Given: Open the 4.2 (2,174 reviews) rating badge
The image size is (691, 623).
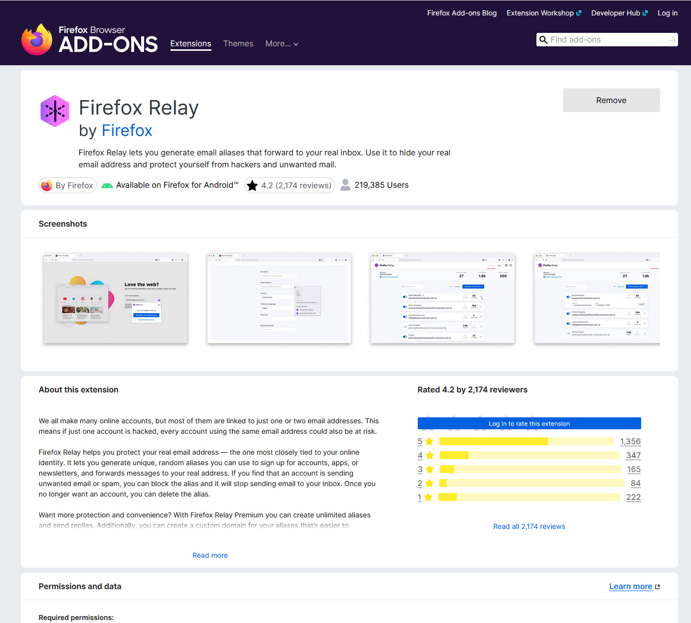Looking at the screenshot, I should click(290, 185).
